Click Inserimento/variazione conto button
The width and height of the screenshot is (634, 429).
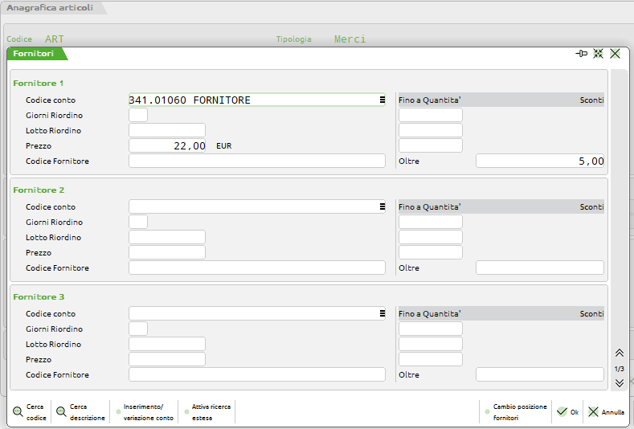(x=147, y=412)
